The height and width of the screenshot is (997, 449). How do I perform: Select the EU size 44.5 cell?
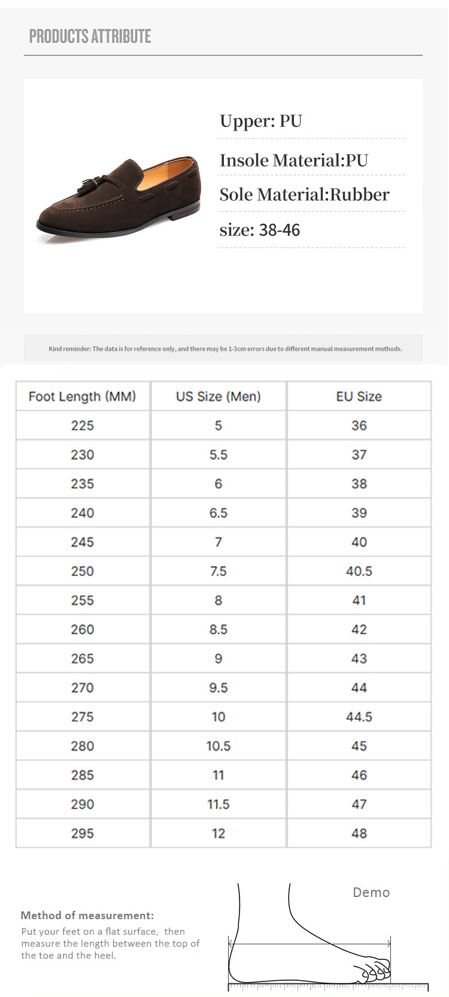pyautogui.click(x=359, y=717)
